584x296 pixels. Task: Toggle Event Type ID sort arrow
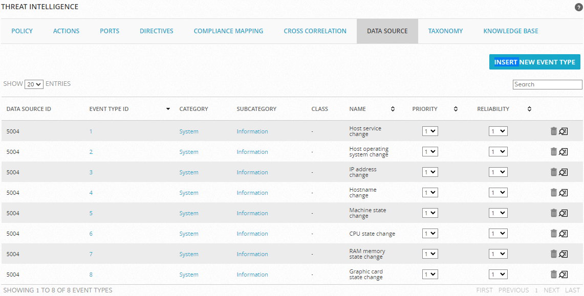coord(168,109)
